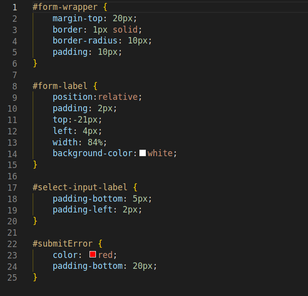The width and height of the screenshot is (308, 296).
Task: Open the white color swatch picker
Action: [x=142, y=153]
